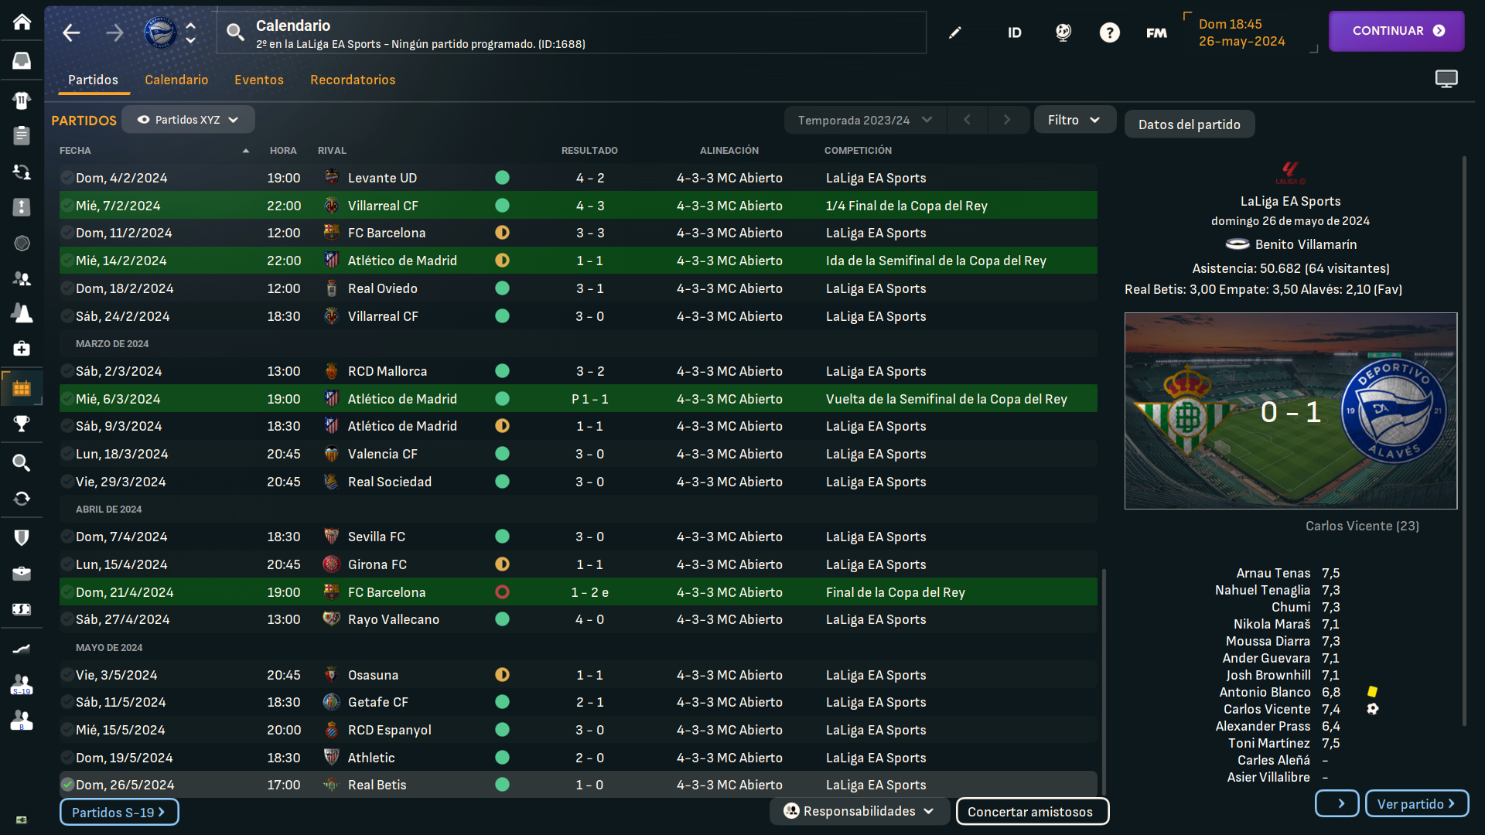This screenshot has width=1485, height=835.
Task: Open the world globe icon
Action: point(1063,32)
